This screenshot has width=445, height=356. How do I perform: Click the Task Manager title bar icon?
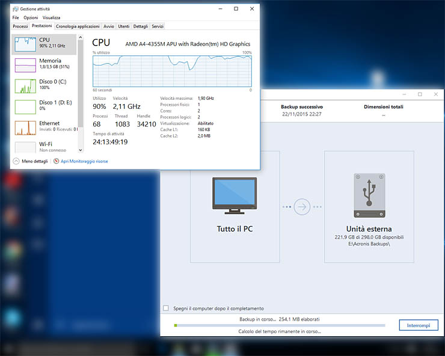coord(16,9)
